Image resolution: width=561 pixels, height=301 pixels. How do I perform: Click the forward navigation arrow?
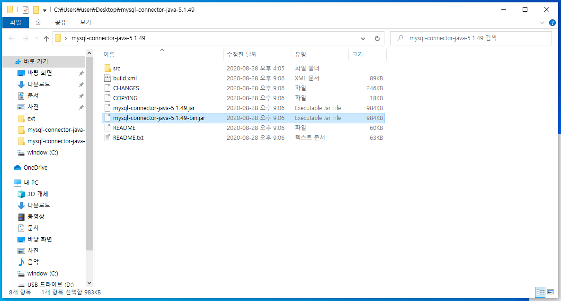pyautogui.click(x=26, y=39)
